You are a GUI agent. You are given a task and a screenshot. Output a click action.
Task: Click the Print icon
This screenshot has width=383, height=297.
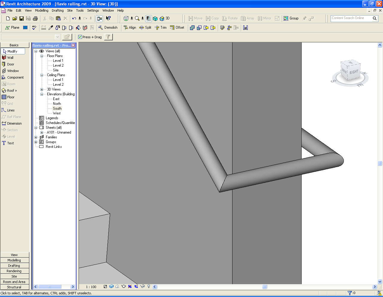coord(35,19)
